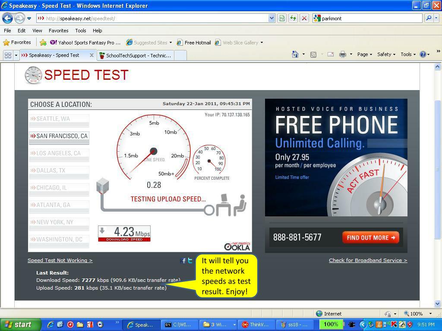Open the Safety command bar menu
The width and height of the screenshot is (442, 331).
click(386, 54)
